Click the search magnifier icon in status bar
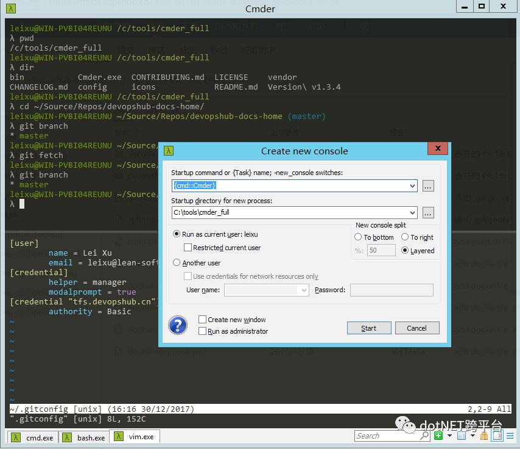The height and width of the screenshot is (449, 520). point(424,436)
